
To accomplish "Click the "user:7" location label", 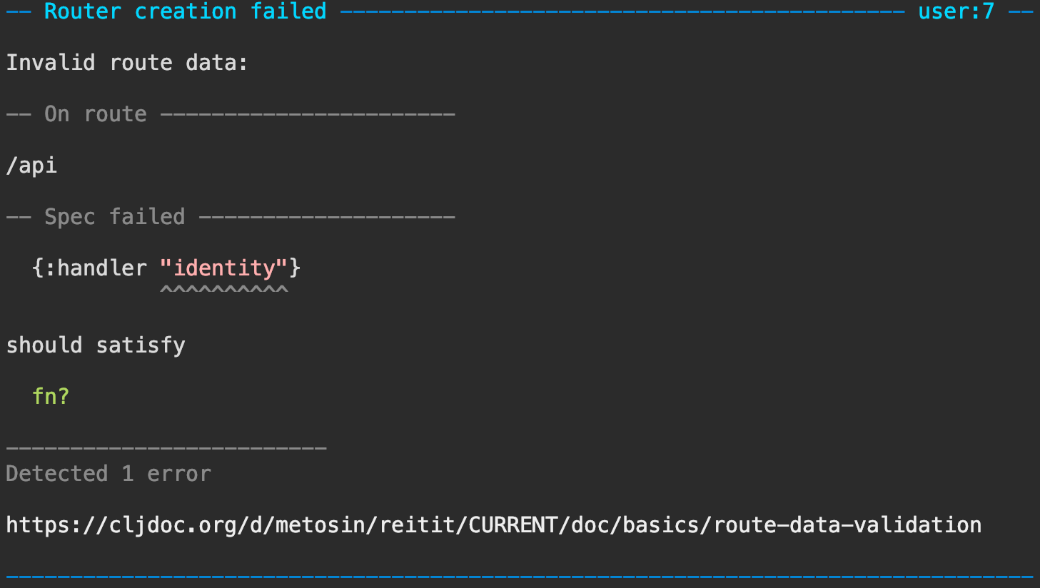I will (x=956, y=11).
